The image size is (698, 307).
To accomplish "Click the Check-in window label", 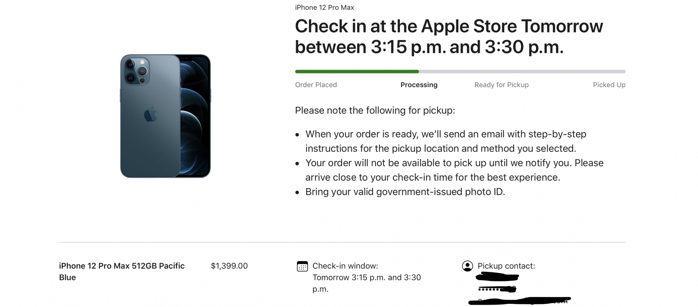I will tap(345, 266).
